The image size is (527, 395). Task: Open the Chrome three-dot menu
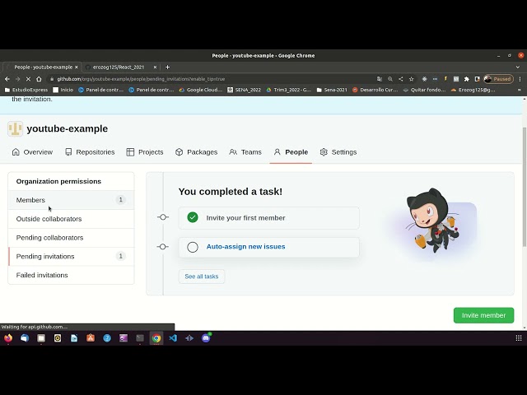520,79
